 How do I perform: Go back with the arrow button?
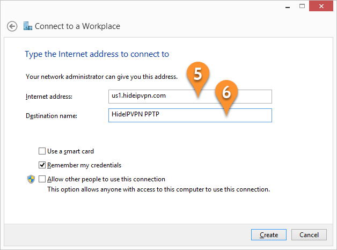pyautogui.click(x=12, y=26)
